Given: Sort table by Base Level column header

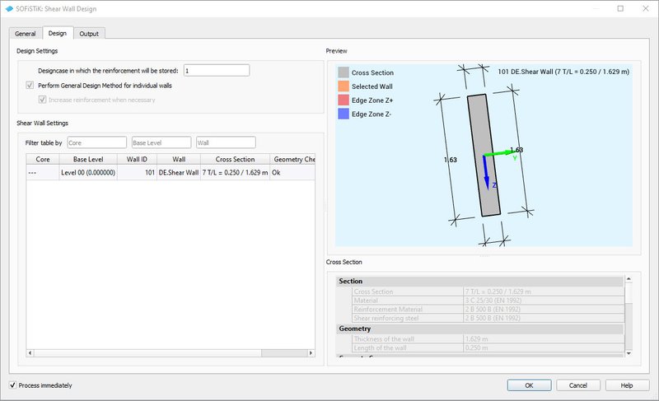Looking at the screenshot, I should pos(88,159).
